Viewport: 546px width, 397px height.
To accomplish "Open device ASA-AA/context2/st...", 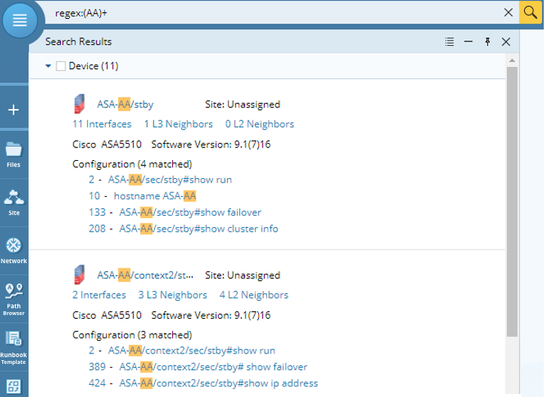I will tap(145, 275).
